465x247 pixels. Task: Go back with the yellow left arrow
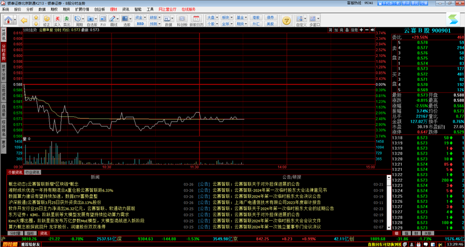(x=24, y=20)
